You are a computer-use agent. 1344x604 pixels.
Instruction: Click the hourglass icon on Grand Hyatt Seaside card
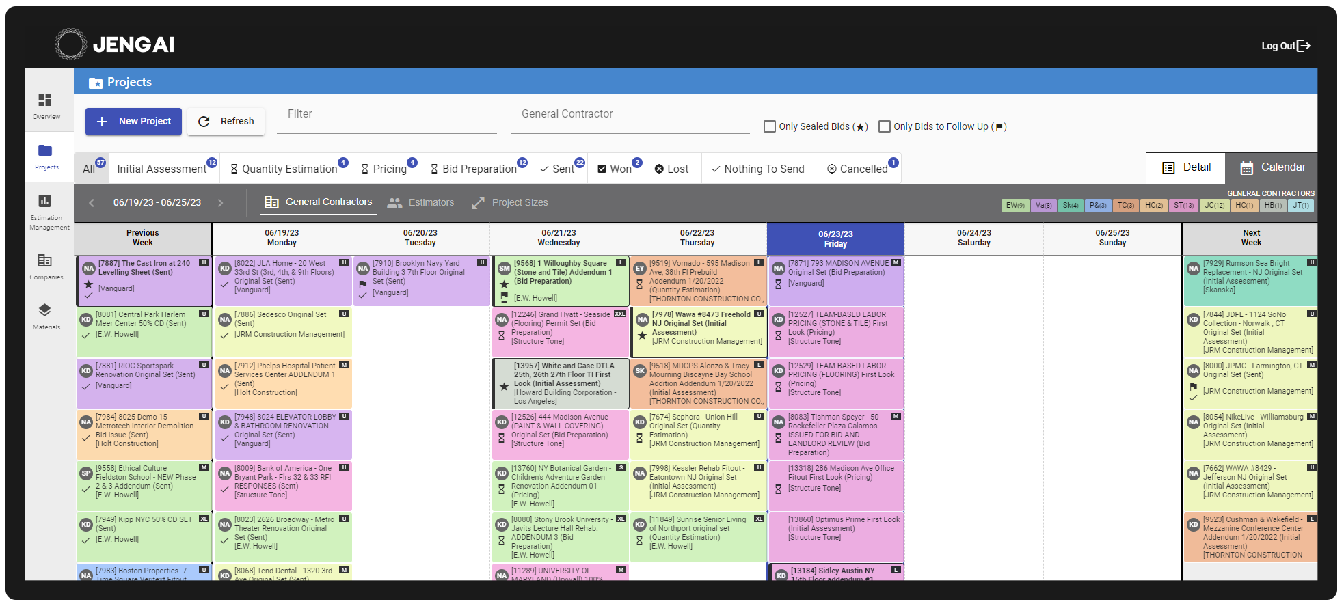pos(501,335)
